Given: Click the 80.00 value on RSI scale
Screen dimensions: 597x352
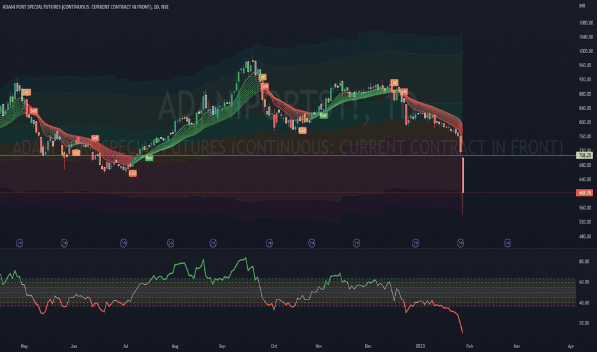Looking at the screenshot, I should pyautogui.click(x=584, y=261).
